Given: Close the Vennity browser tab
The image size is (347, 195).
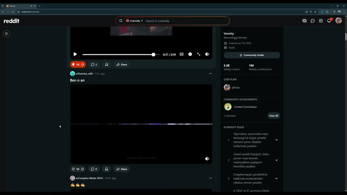Looking at the screenshot, I should (x=35, y=6).
